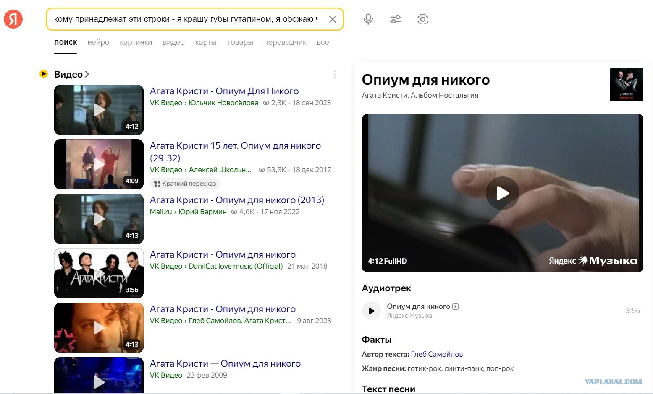The image size is (653, 394).
Task: Select the поиск tab
Action: [x=66, y=42]
